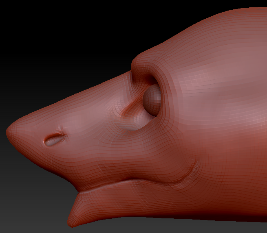Click the eyeball sphere inside the eye socket
Image resolution: width=267 pixels, height=233 pixels.
click(x=152, y=100)
